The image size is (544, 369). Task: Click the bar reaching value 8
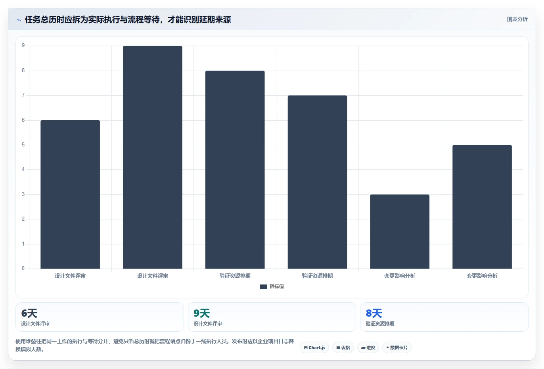(x=235, y=170)
